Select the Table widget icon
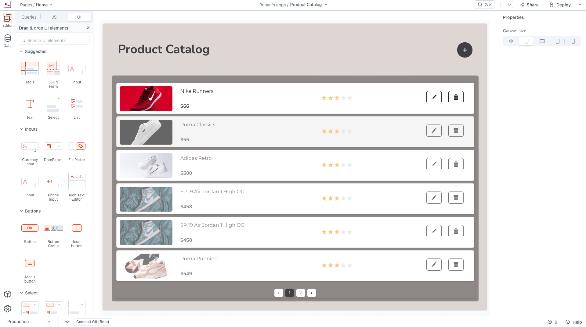Image resolution: width=586 pixels, height=327 pixels. tap(30, 69)
